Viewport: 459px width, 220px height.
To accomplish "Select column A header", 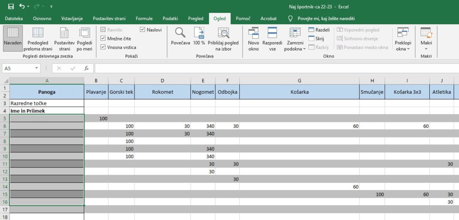I will pos(47,81).
